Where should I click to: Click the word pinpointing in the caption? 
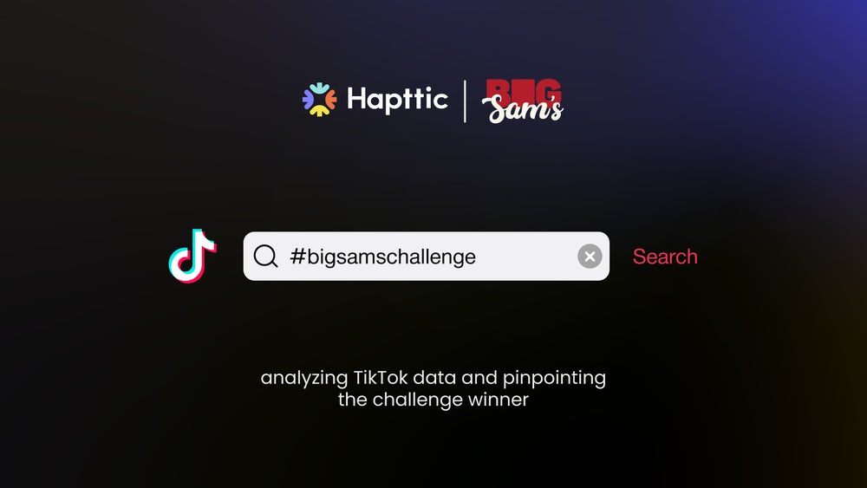pos(554,379)
